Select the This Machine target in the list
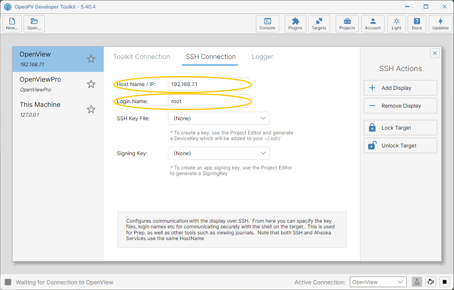The width and height of the screenshot is (454, 290). (x=58, y=109)
